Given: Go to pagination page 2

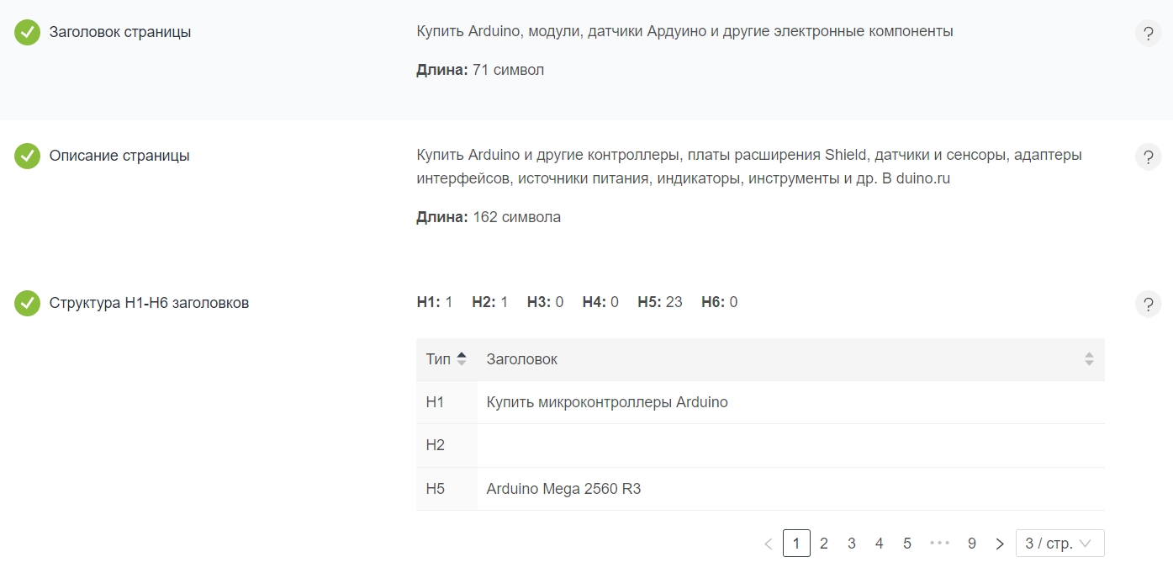Looking at the screenshot, I should (824, 544).
